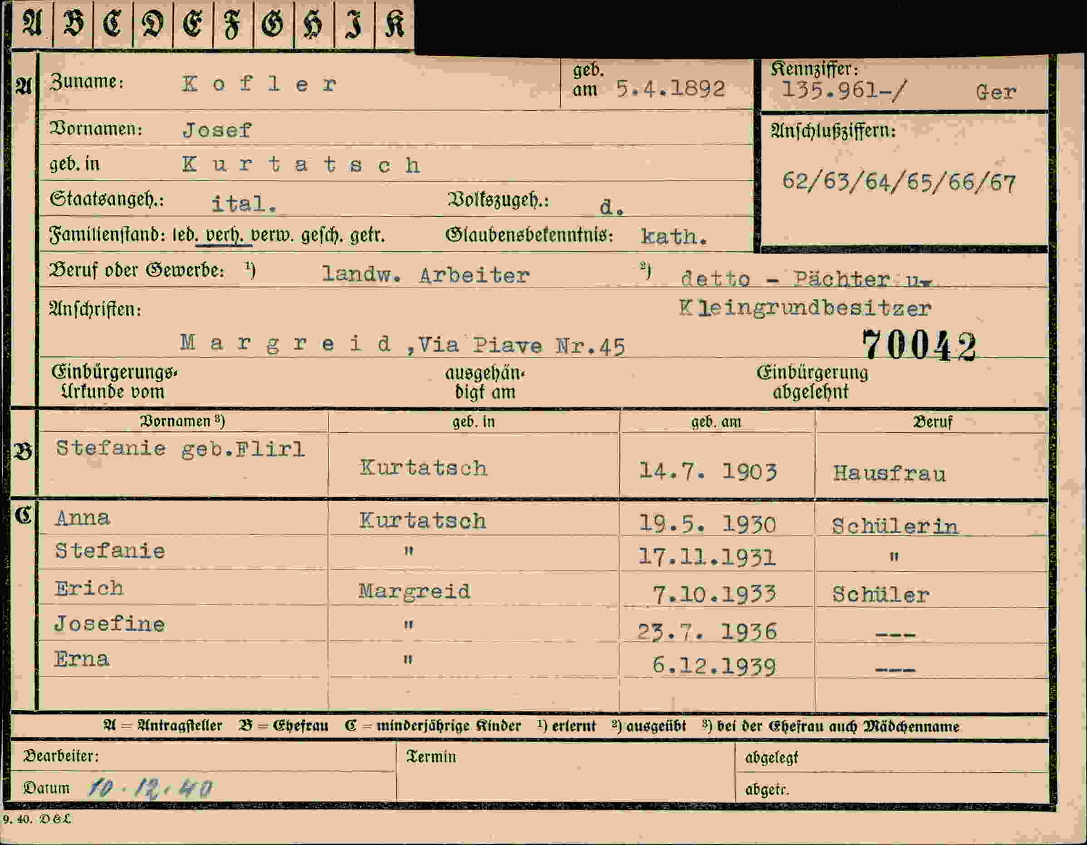
Task: Click the handwritten date "10.12.40"
Action: (x=151, y=788)
